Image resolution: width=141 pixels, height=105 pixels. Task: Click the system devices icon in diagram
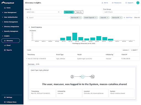[x=93, y=77]
